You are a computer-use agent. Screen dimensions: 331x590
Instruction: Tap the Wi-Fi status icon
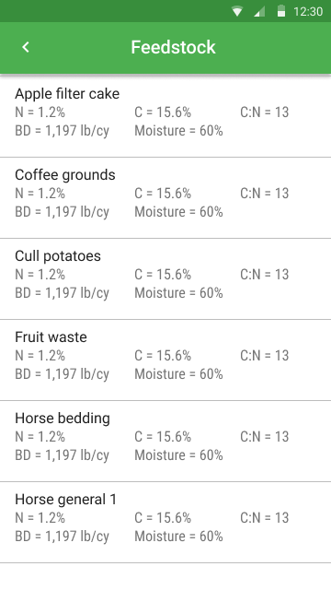point(237,11)
